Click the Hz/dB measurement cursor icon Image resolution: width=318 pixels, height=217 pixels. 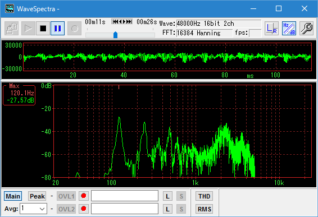[289, 29]
